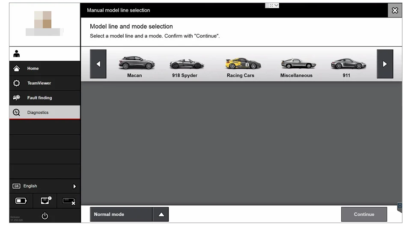411x229 pixels.
Task: Click the top display toolbar chevron
Action: (x=276, y=5)
